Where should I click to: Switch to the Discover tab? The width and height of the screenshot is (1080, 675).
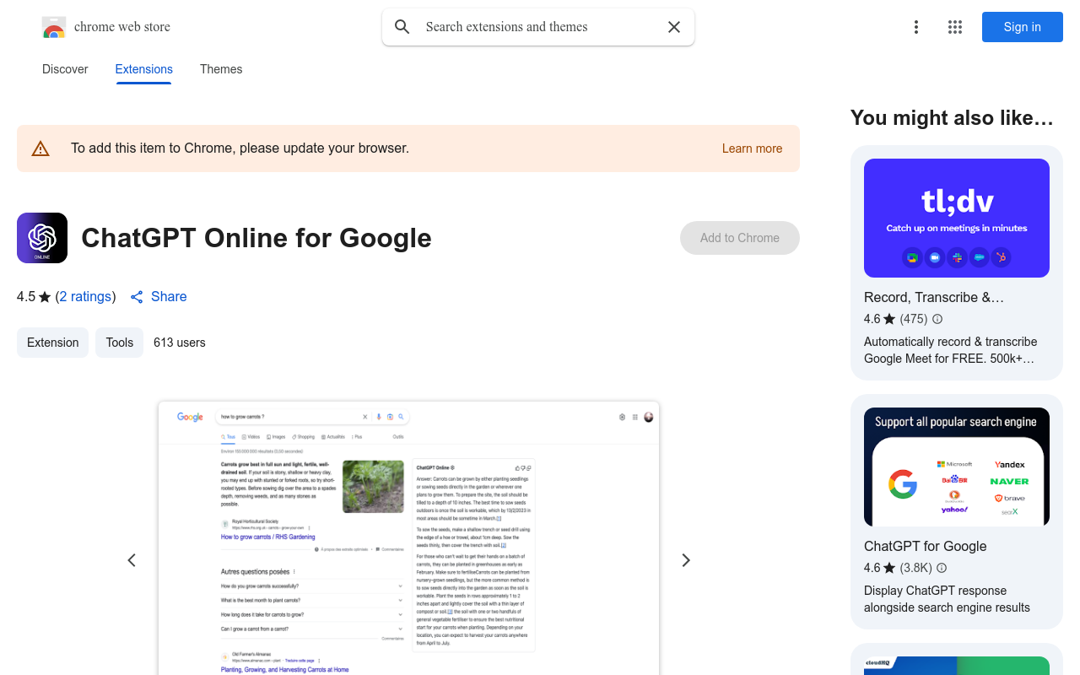65,69
